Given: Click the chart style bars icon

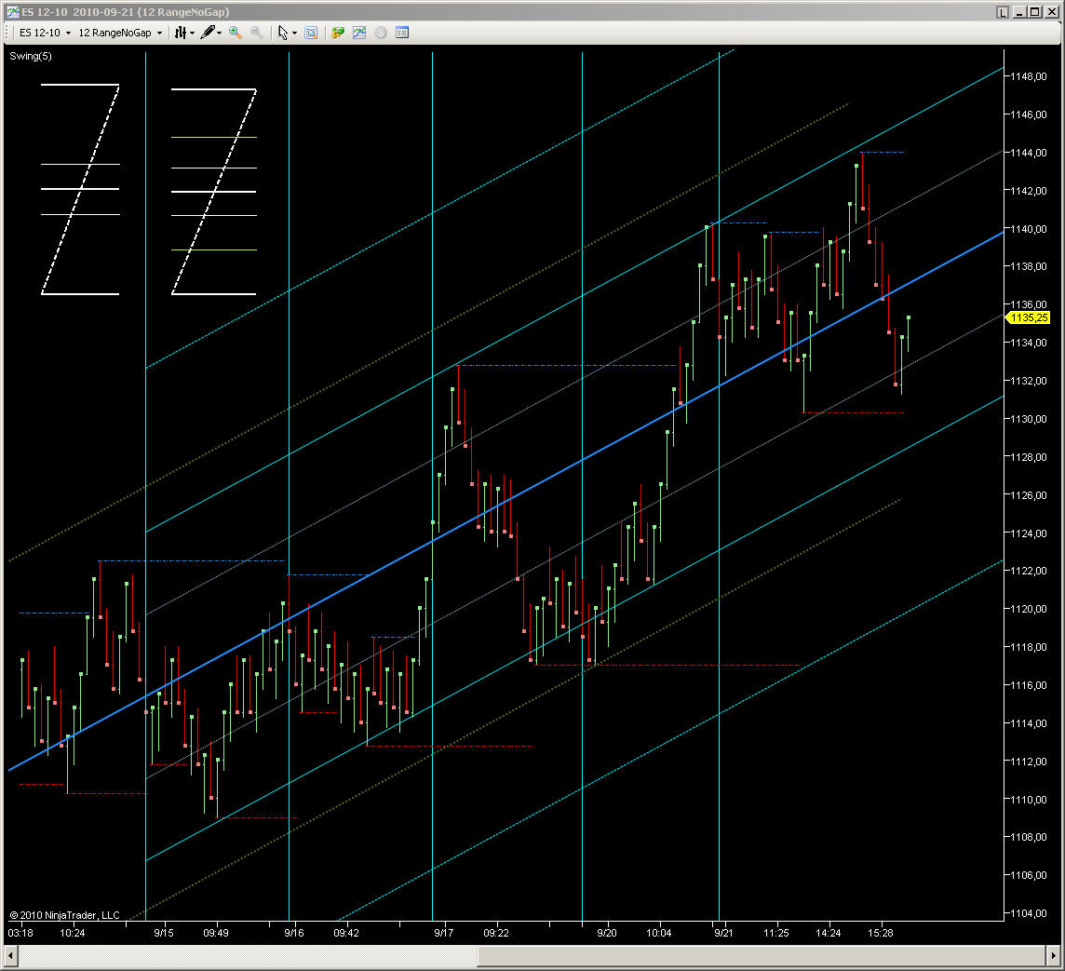Looking at the screenshot, I should [180, 33].
